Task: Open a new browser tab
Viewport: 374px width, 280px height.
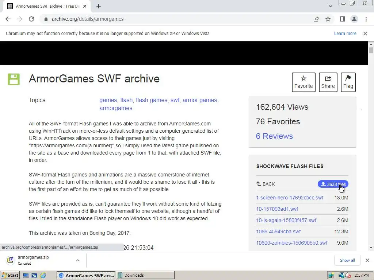Action: click(99, 6)
